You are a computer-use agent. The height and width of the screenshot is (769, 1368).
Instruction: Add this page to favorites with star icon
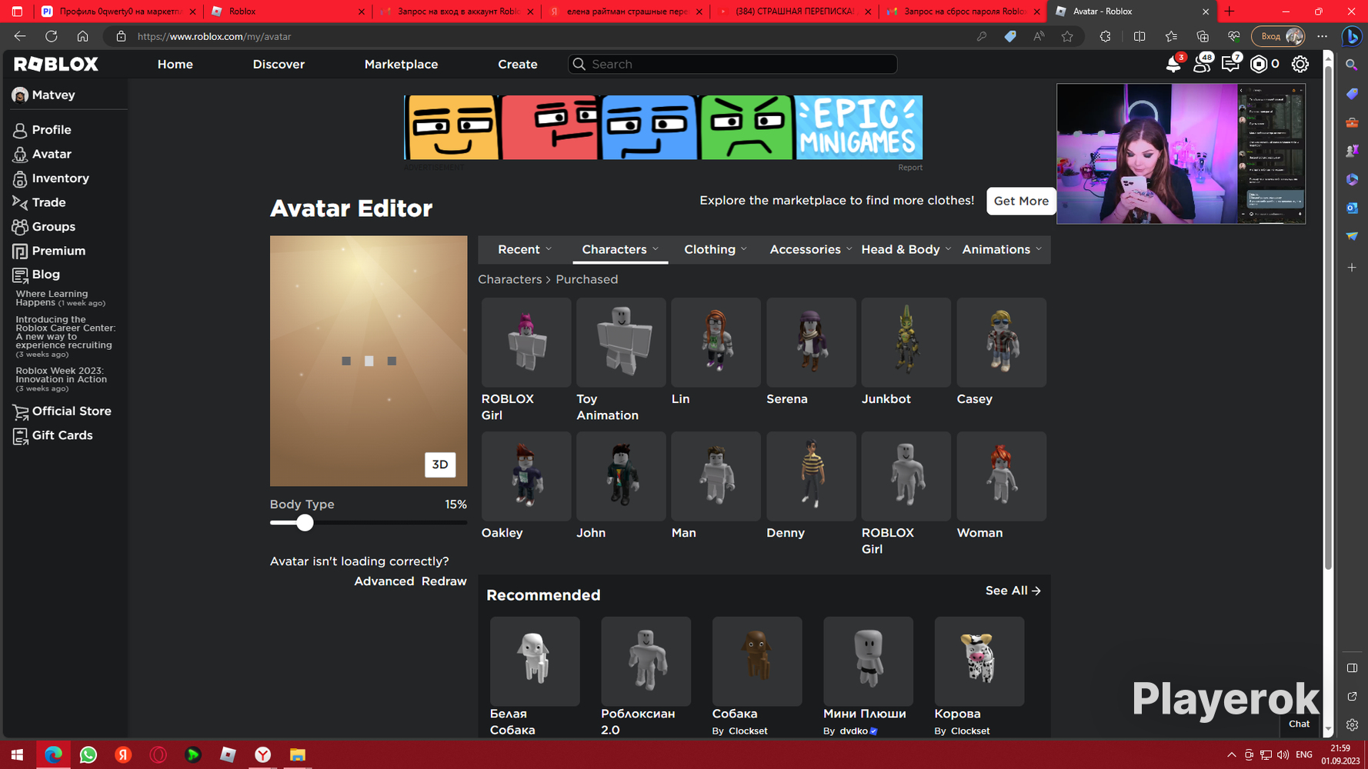[x=1067, y=36]
